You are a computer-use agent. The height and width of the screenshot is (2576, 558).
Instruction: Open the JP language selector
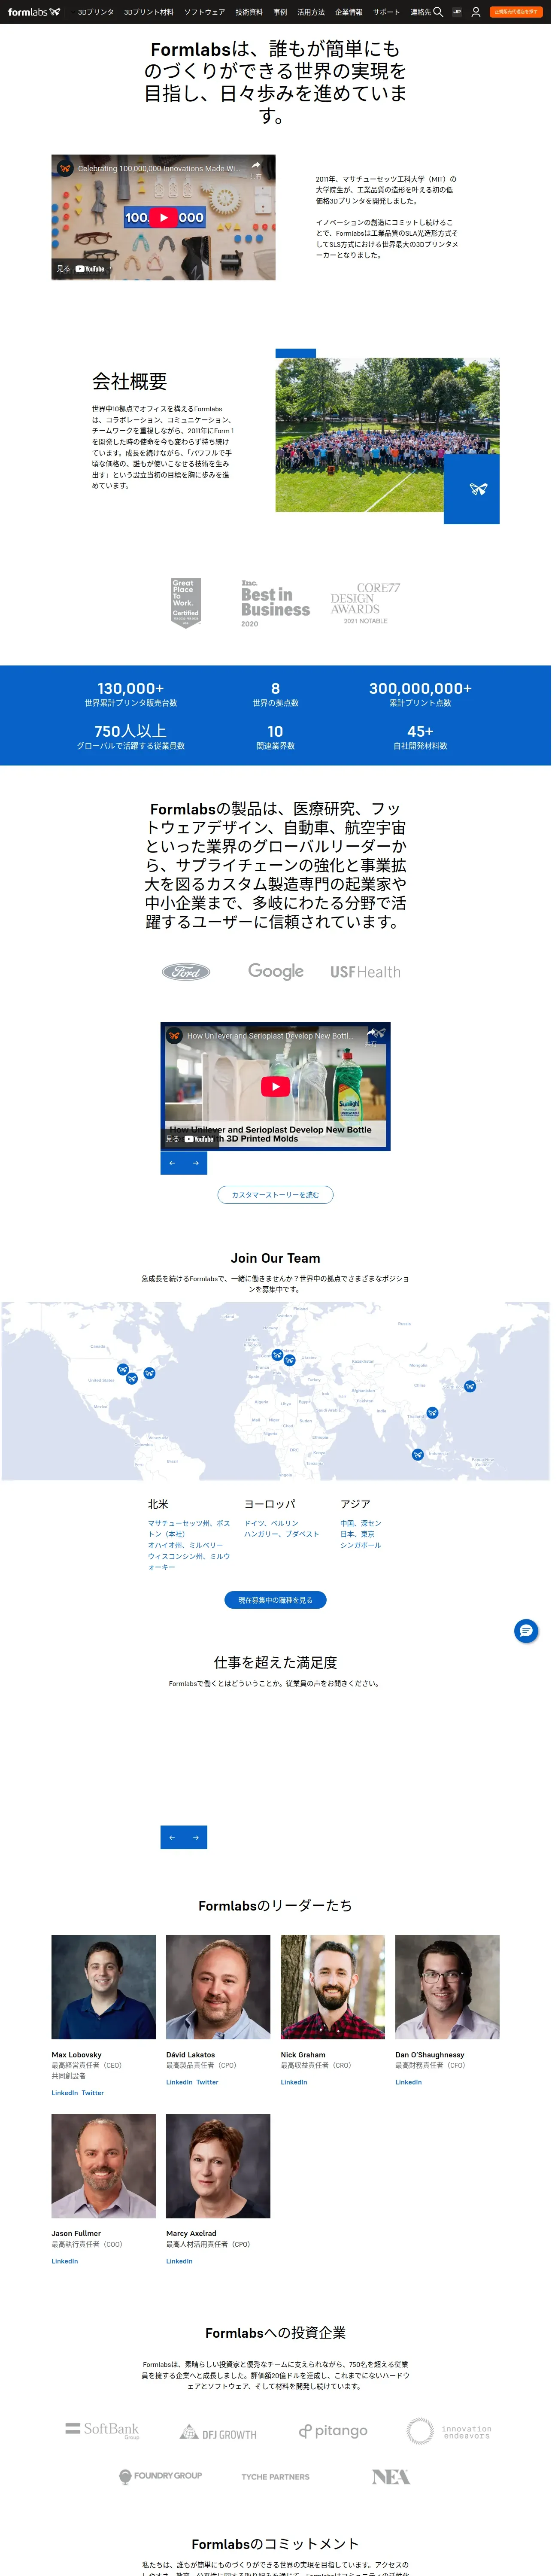[x=457, y=12]
